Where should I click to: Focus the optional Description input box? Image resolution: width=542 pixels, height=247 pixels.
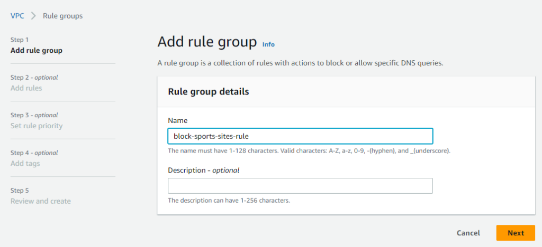click(x=300, y=186)
